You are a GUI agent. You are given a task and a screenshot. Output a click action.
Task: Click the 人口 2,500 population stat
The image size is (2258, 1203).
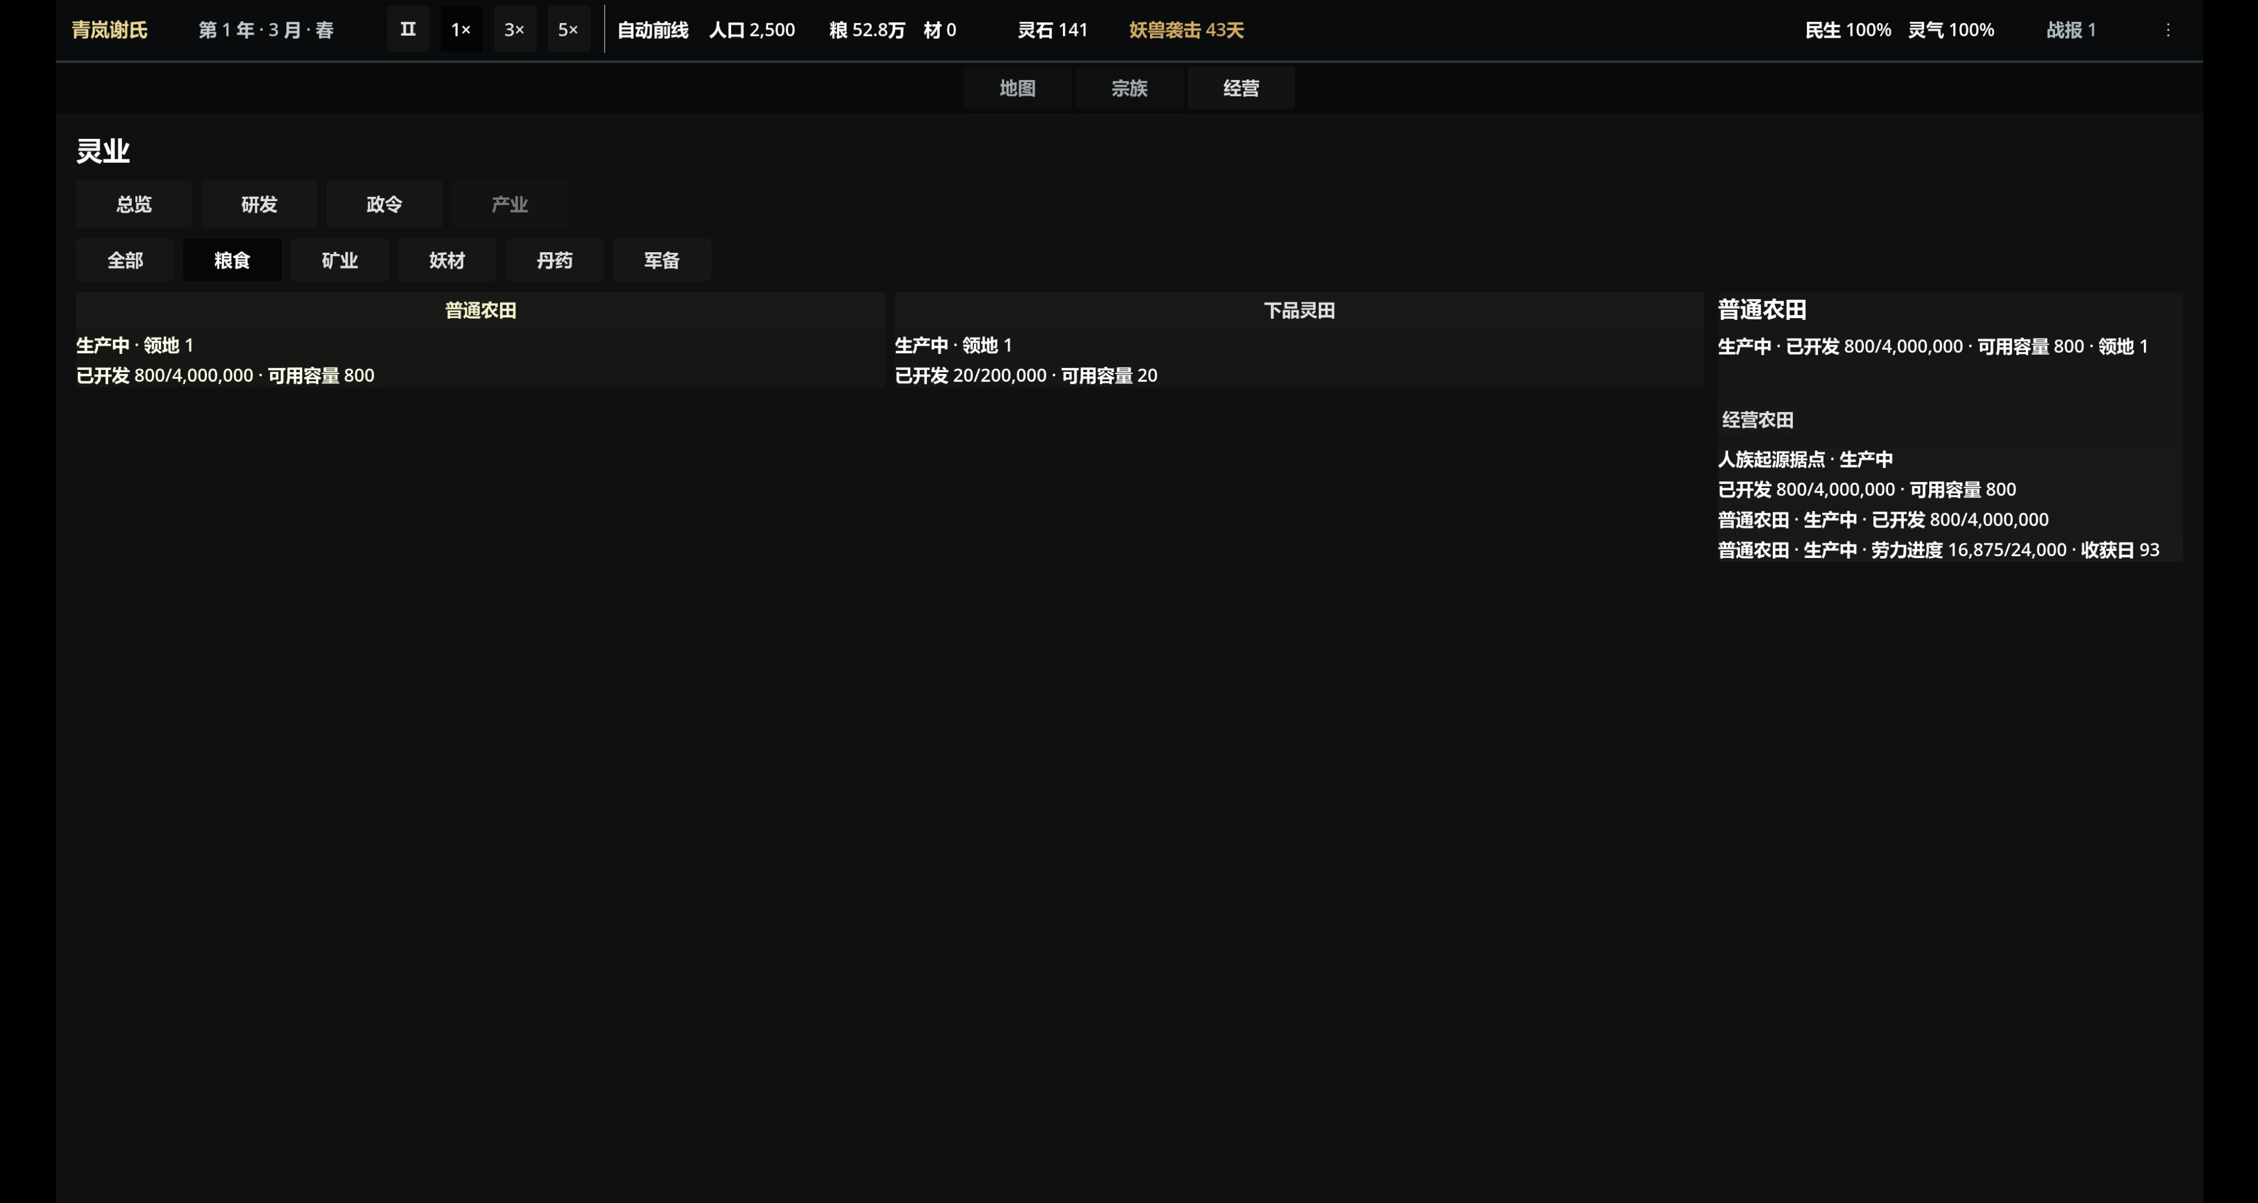point(751,30)
